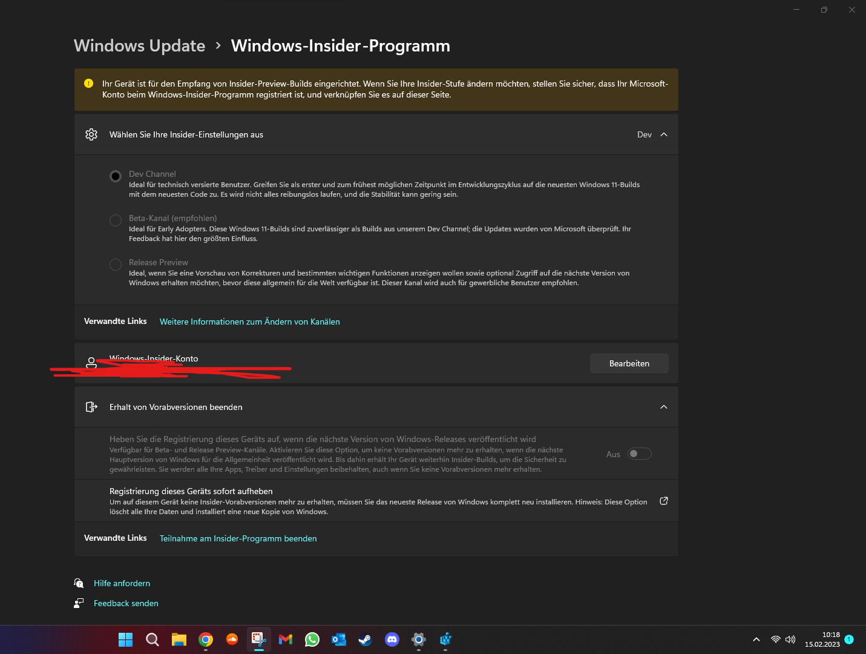Click Hilfe anfordern link
This screenshot has height=654, width=866.
click(x=122, y=583)
